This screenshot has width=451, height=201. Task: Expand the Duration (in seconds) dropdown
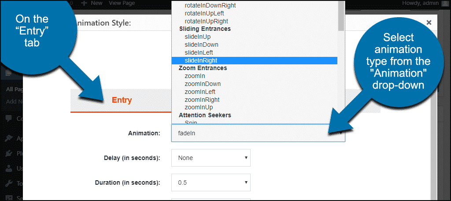point(211,182)
